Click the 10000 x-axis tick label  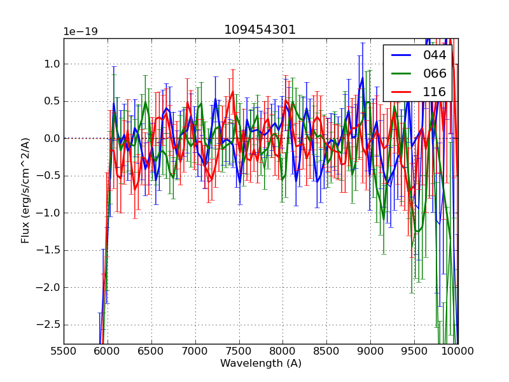(x=457, y=351)
